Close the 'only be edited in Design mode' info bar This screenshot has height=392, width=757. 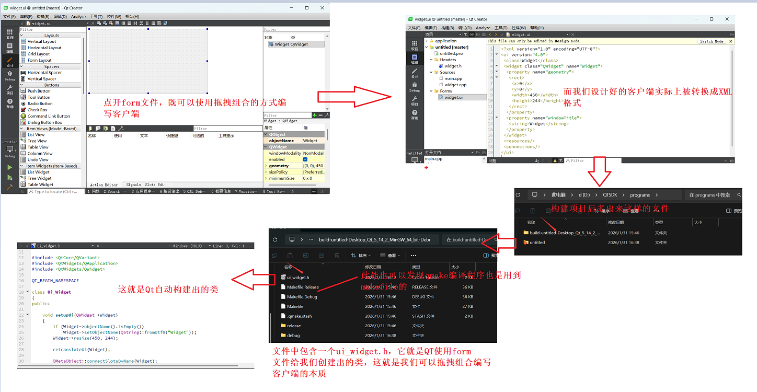[731, 41]
